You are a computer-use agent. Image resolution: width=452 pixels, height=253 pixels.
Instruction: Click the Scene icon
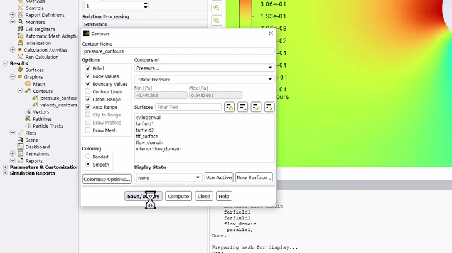[20, 140]
